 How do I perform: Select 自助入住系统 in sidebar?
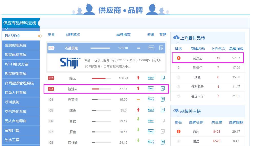pos(21,93)
